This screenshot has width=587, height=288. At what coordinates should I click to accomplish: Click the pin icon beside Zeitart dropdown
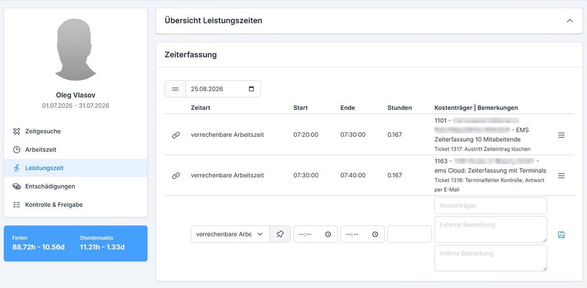pyautogui.click(x=280, y=234)
